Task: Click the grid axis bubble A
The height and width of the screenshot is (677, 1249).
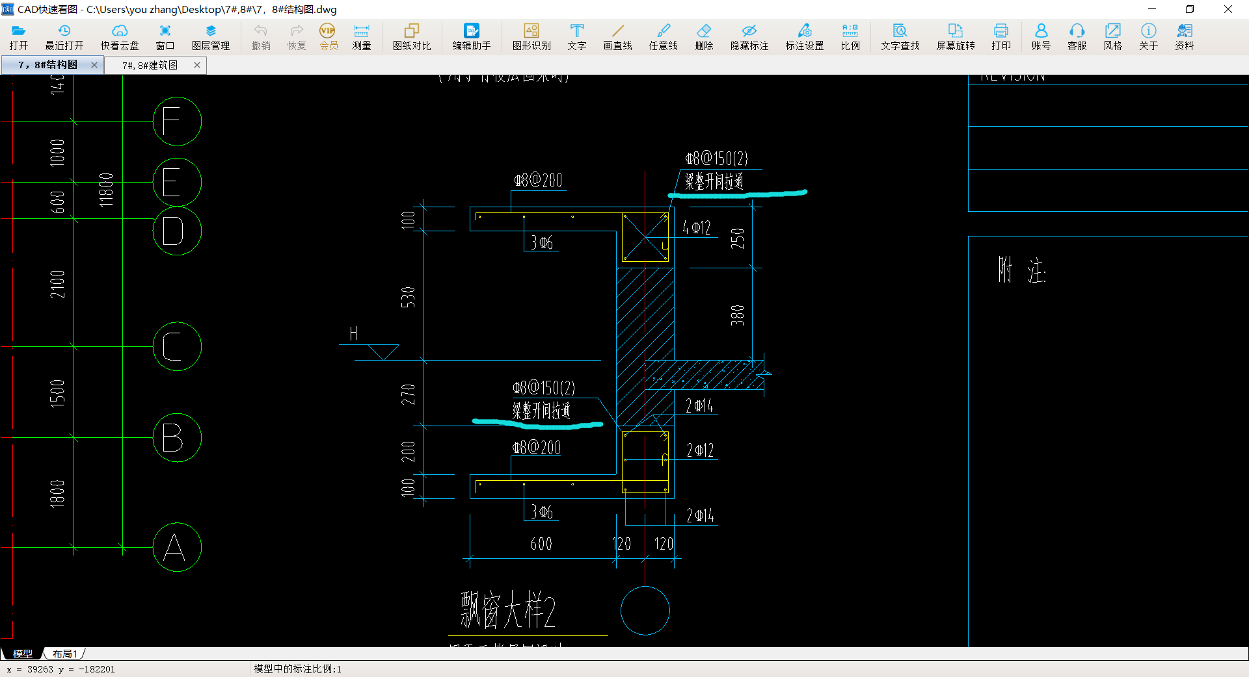Action: (x=177, y=547)
